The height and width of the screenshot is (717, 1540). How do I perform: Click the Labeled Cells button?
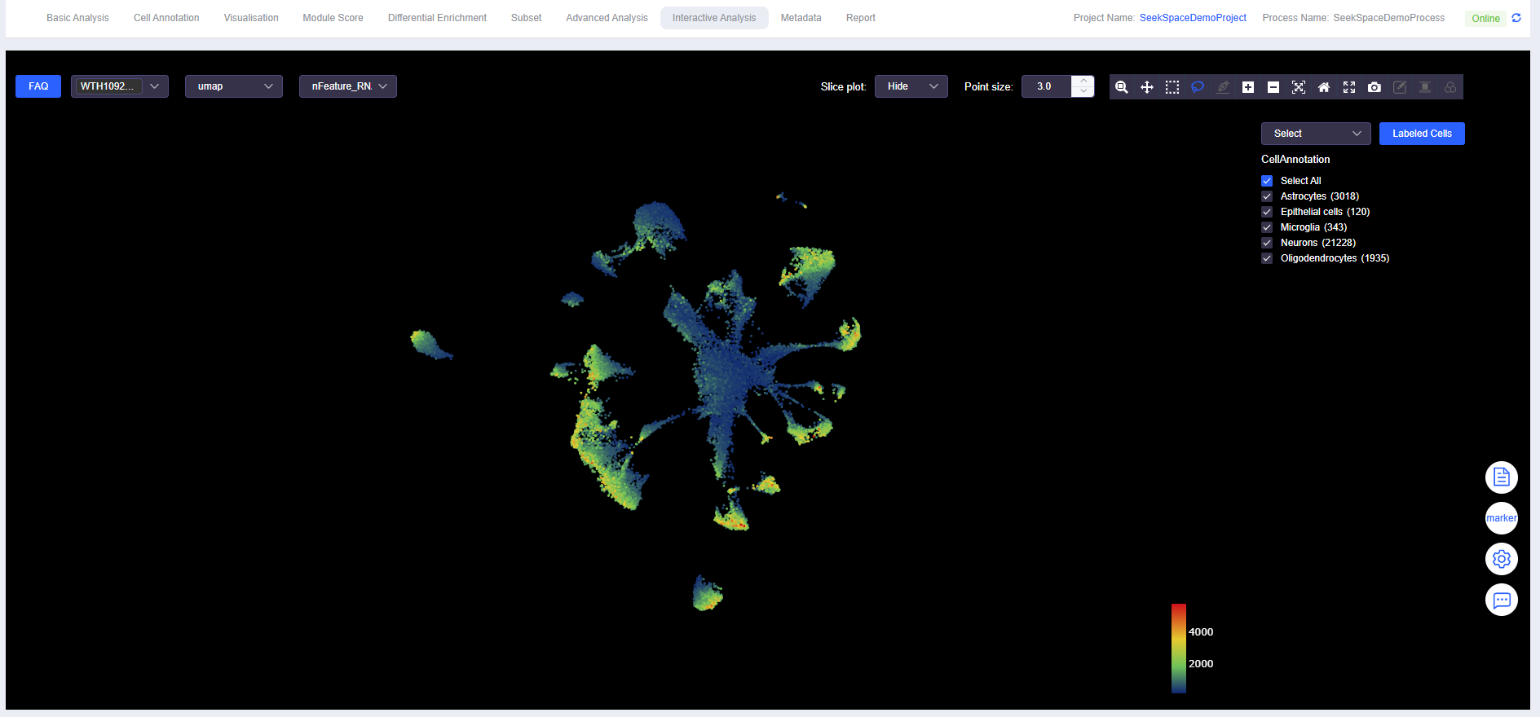click(x=1421, y=134)
